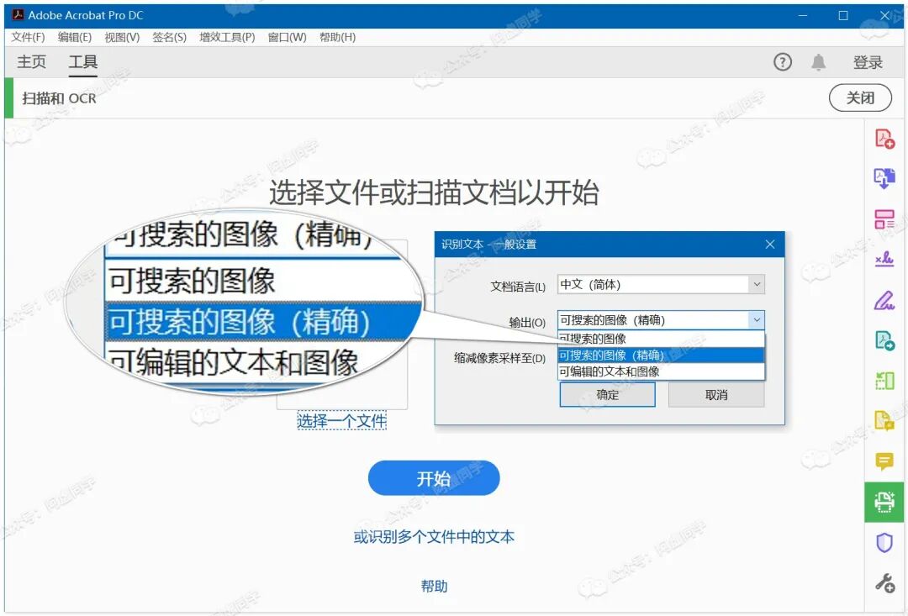Switch to the 工具 tab
The height and width of the screenshot is (616, 908).
pyautogui.click(x=82, y=62)
